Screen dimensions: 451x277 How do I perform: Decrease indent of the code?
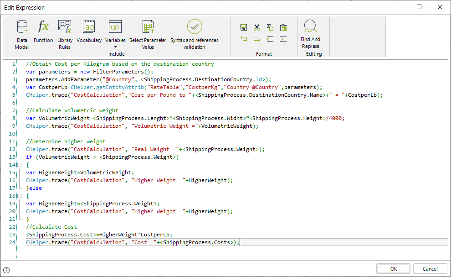[x=270, y=39]
